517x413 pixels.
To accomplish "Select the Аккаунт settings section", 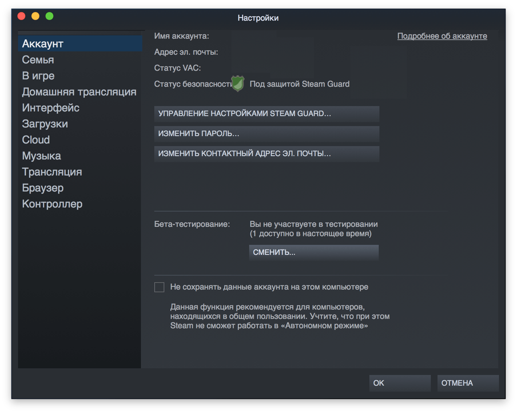I will point(80,44).
